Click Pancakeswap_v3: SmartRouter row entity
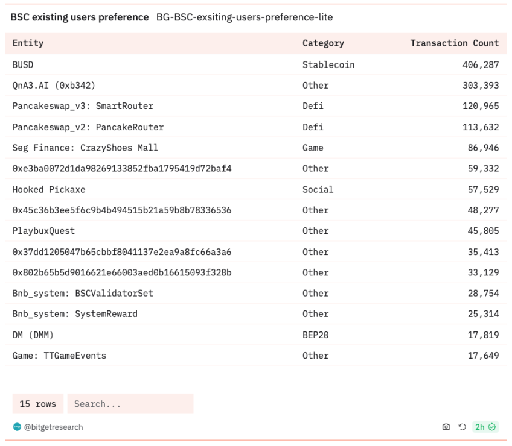The width and height of the screenshot is (512, 446). pos(83,106)
